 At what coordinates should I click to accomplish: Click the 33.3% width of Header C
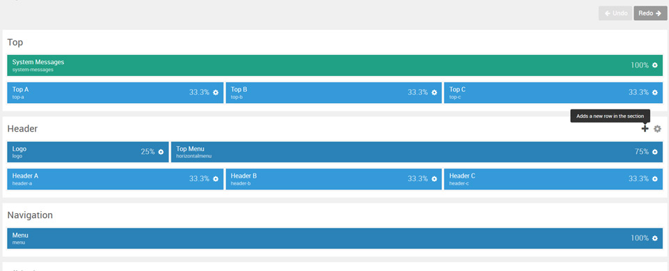(x=638, y=179)
